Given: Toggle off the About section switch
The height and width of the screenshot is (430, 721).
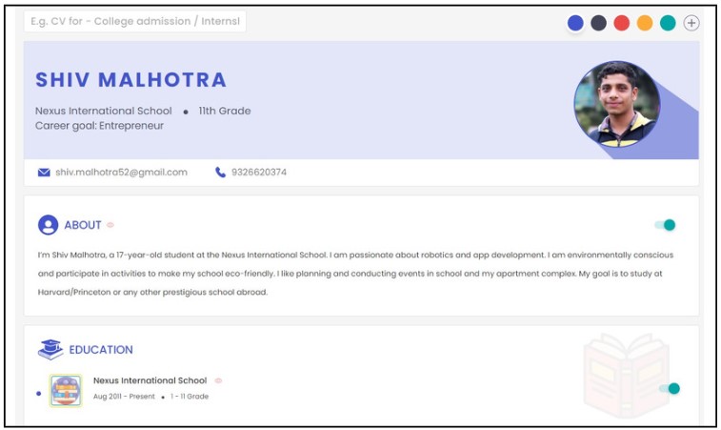Looking at the screenshot, I should (x=665, y=225).
